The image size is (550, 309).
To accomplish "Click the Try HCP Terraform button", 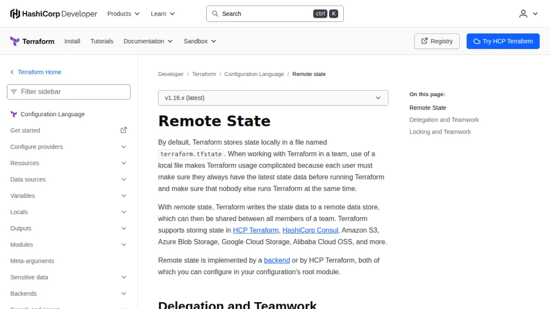I will 503,41.
